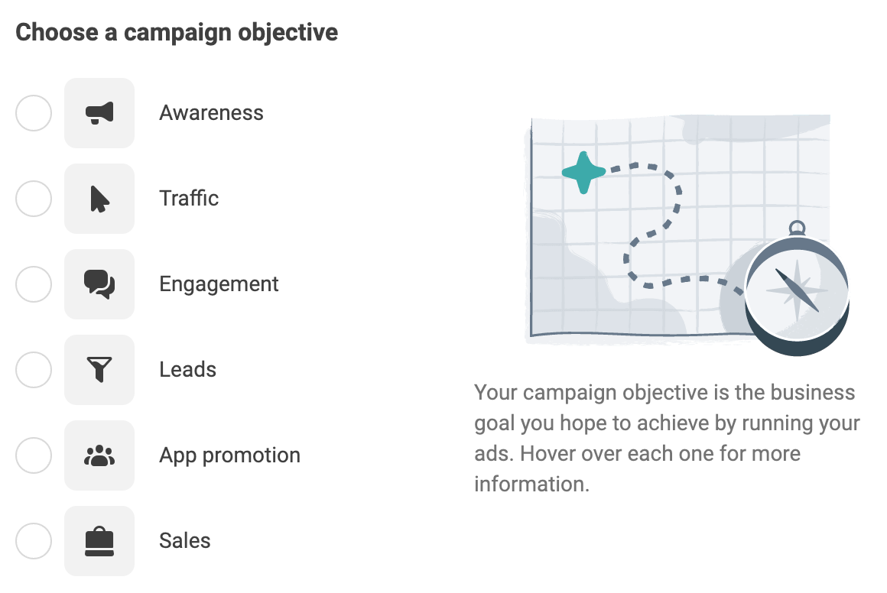The height and width of the screenshot is (593, 887).
Task: Click the Awareness megaphone icon
Action: click(x=99, y=113)
